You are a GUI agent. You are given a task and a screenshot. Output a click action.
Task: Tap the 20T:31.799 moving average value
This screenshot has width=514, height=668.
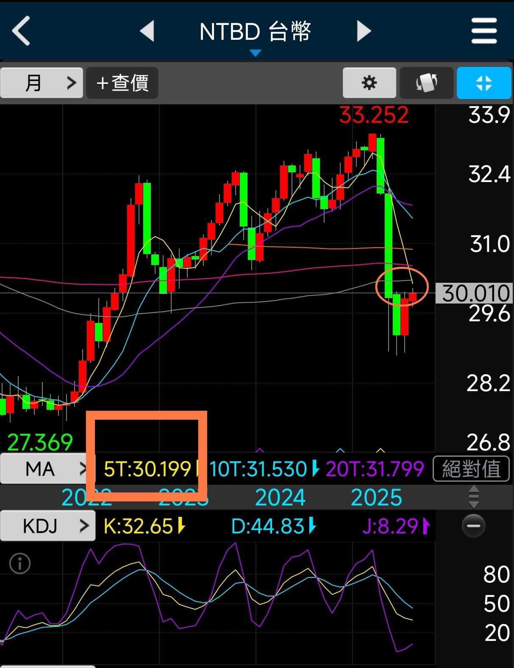point(375,469)
